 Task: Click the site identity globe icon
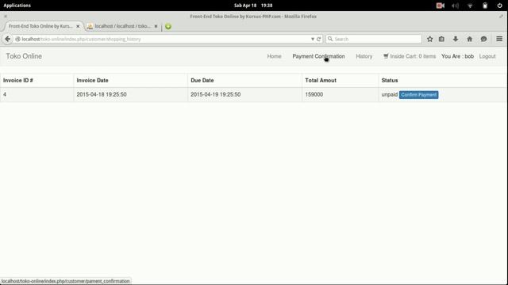pyautogui.click(x=17, y=39)
